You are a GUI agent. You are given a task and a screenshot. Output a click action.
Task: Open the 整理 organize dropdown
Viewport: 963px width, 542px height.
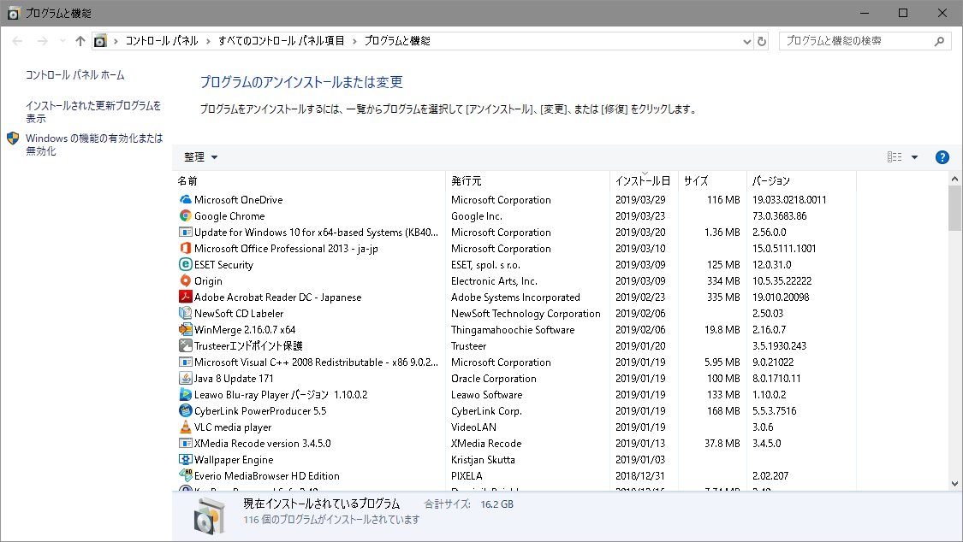(x=201, y=157)
